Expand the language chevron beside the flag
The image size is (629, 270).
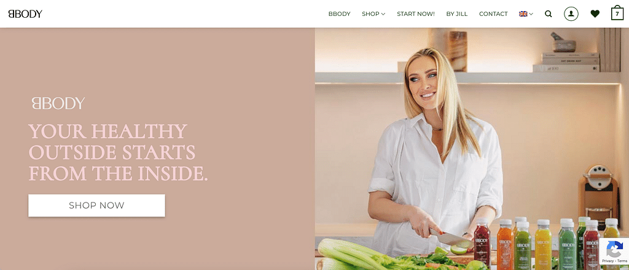[x=531, y=14]
